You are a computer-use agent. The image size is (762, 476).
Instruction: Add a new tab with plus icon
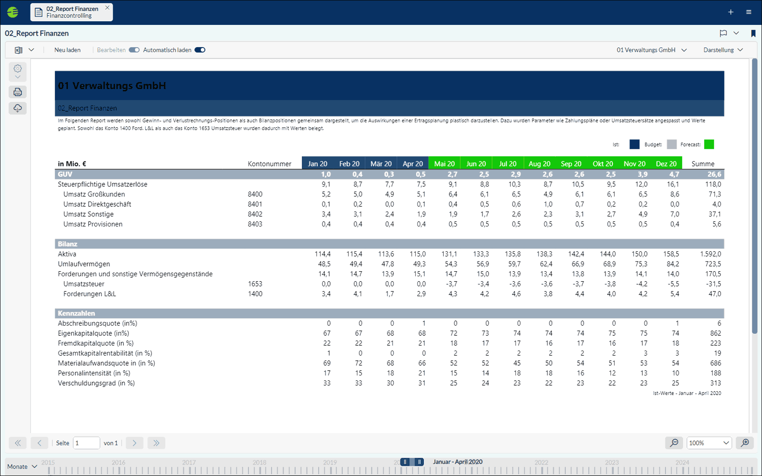pos(731,12)
